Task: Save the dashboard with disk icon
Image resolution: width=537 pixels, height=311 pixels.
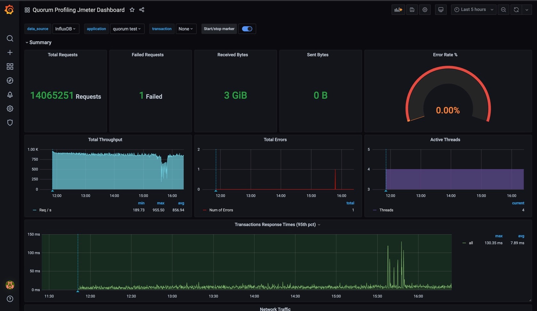Action: click(x=412, y=10)
